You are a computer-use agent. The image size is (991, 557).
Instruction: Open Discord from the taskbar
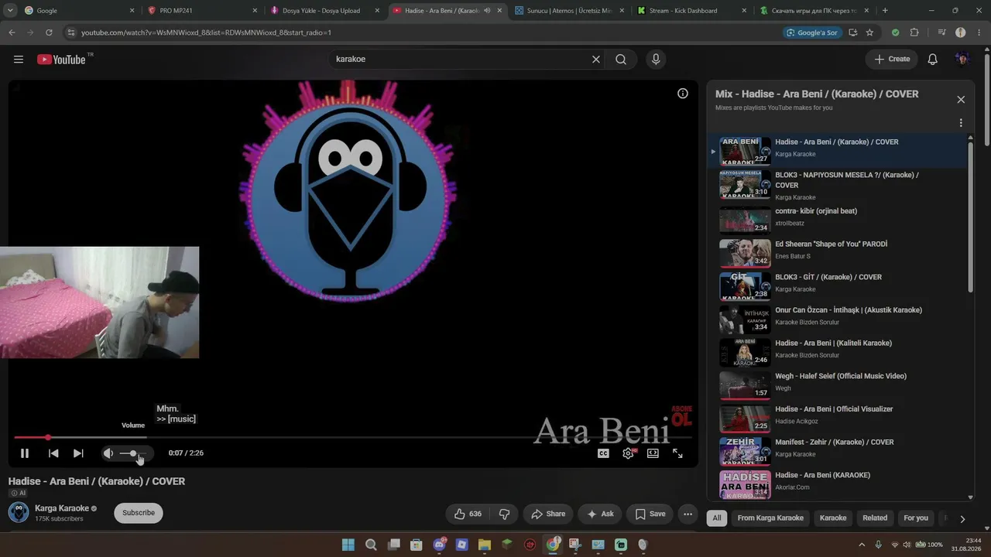[x=440, y=545]
